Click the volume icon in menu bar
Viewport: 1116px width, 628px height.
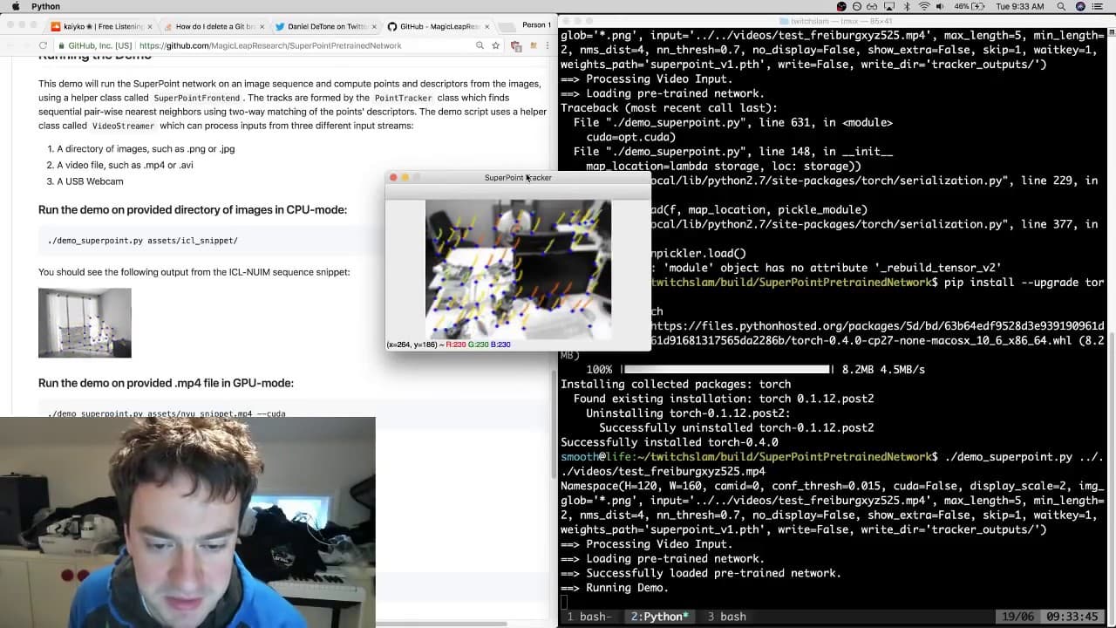[x=938, y=6]
